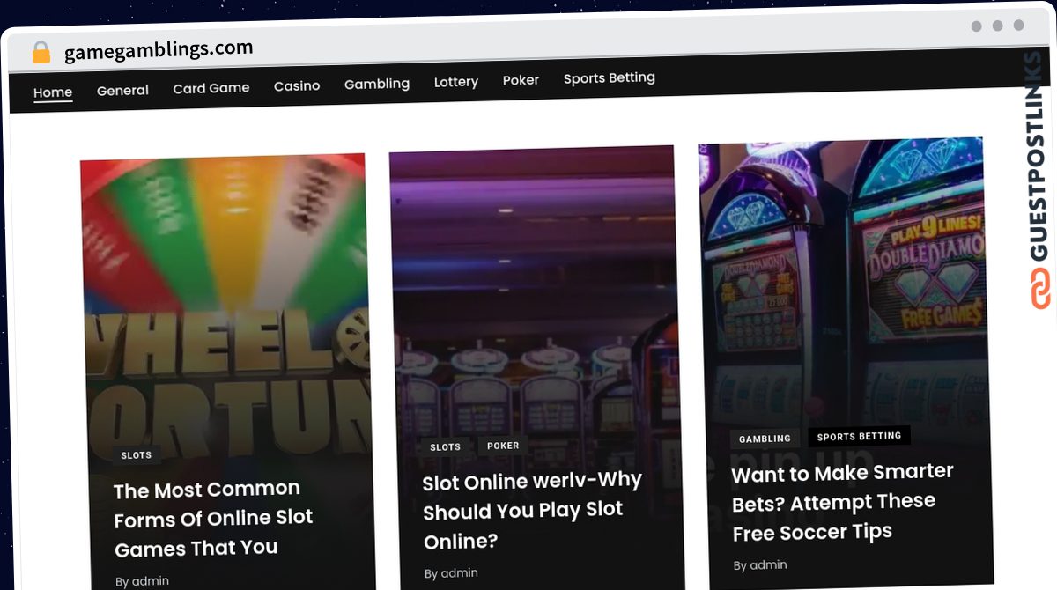This screenshot has height=590, width=1057.
Task: Go to the Card Game category
Action: [x=211, y=88]
